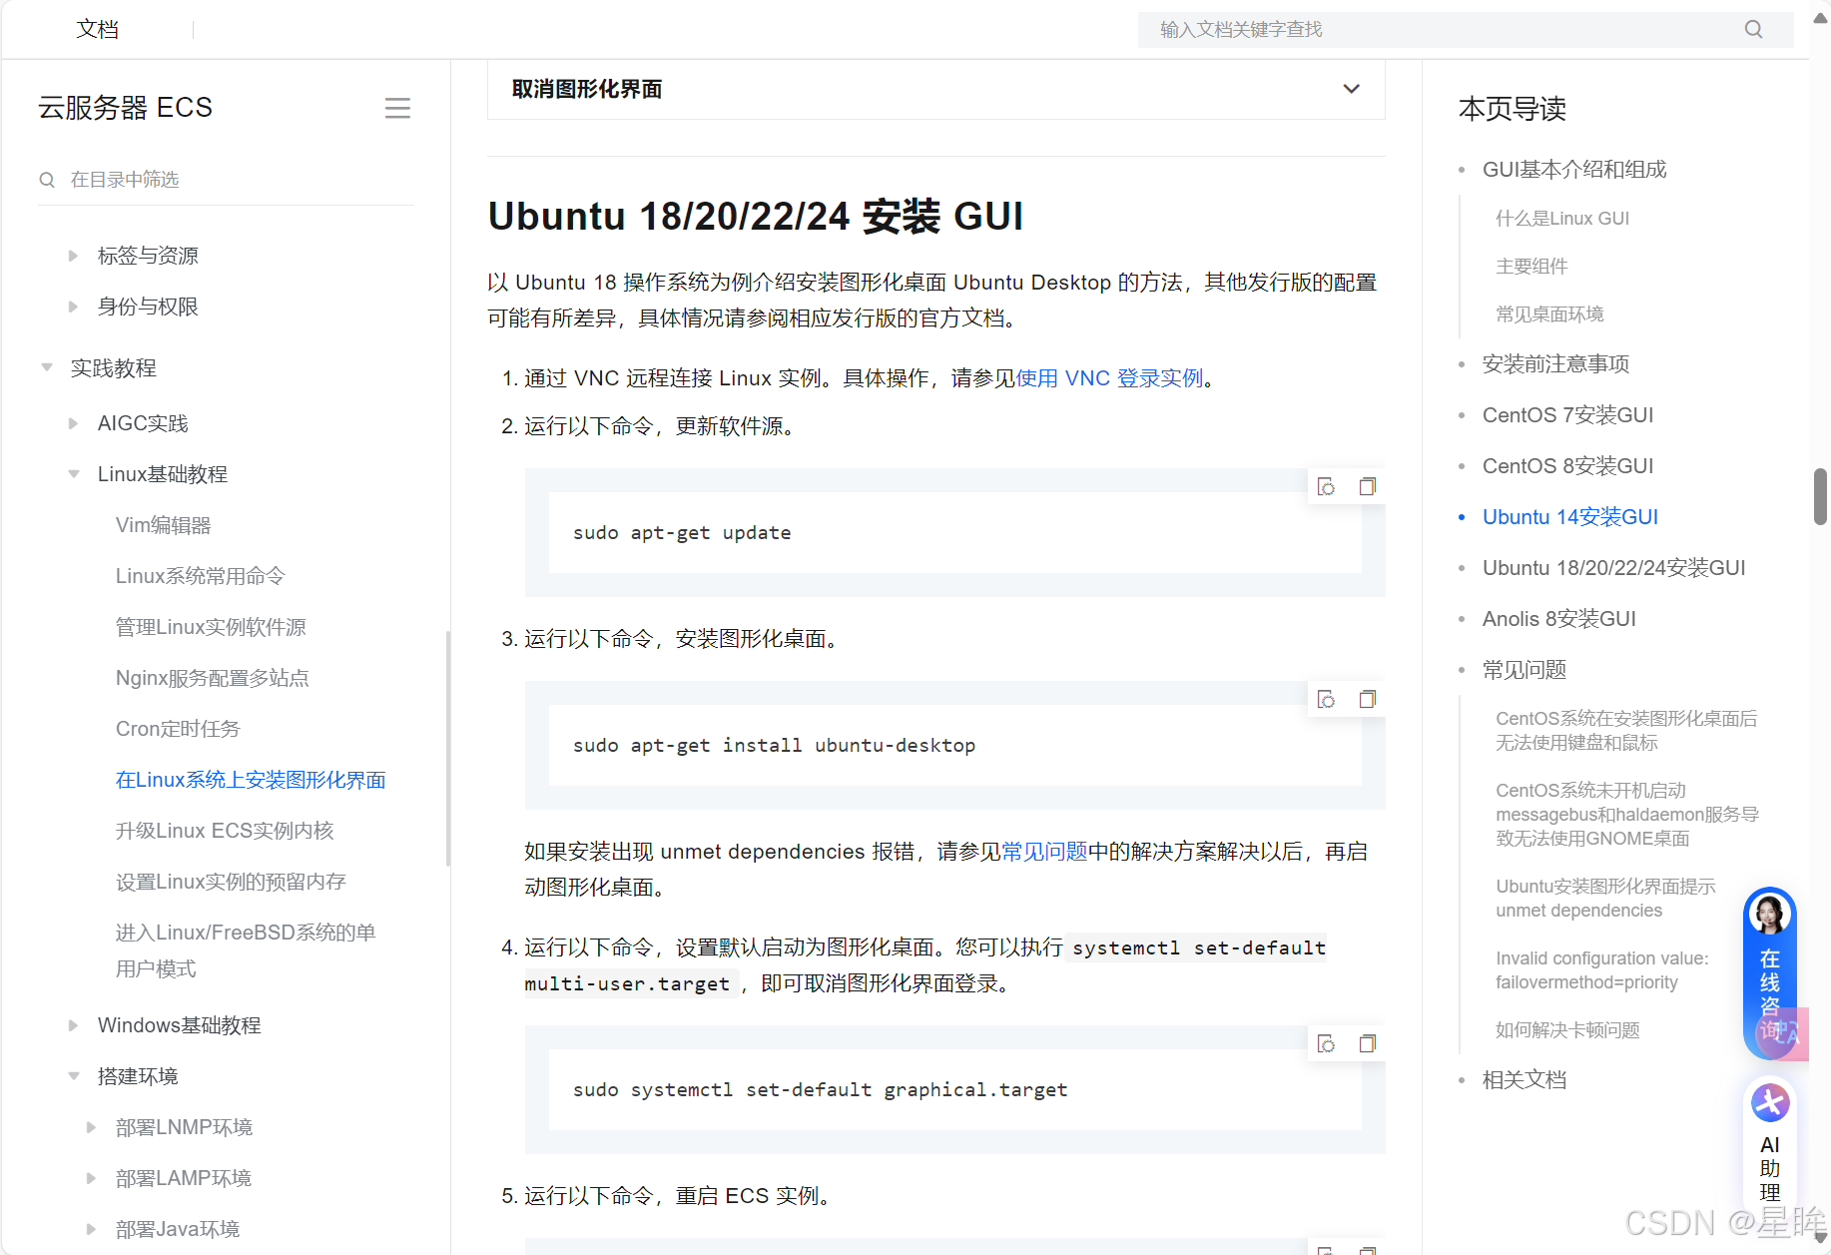The width and height of the screenshot is (1831, 1255).
Task: Expand the Windows基础教程 tree node
Action: 73,1025
